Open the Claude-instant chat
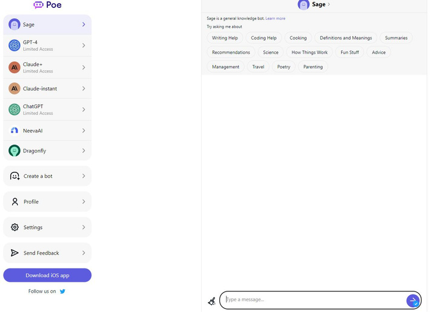Screen dimensions: 441x312 click(47, 88)
